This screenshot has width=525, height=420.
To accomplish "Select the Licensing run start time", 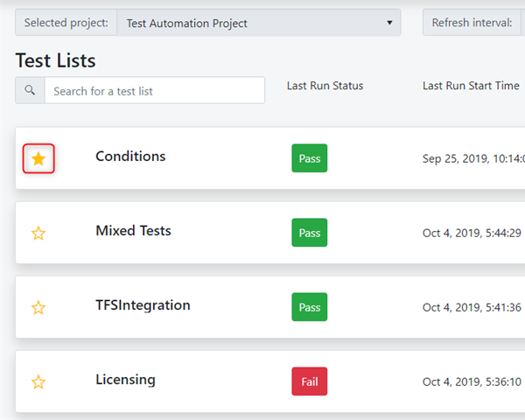I will (x=472, y=381).
